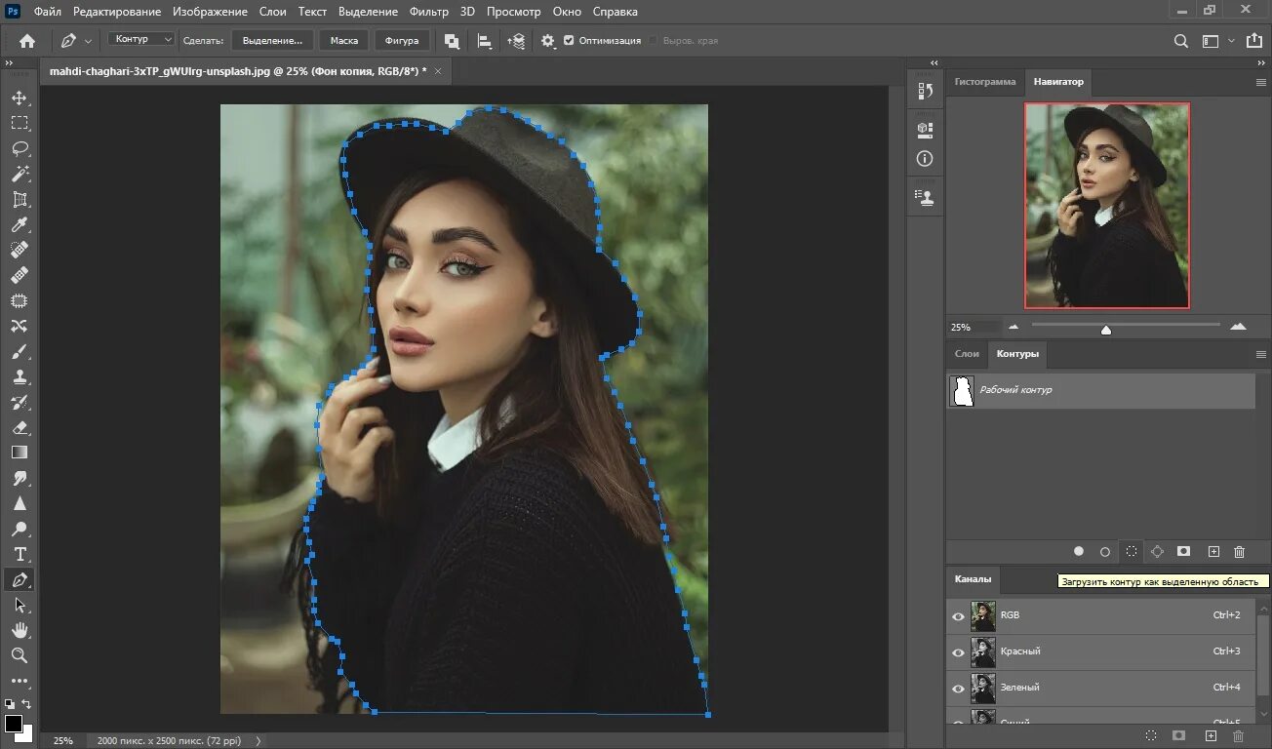Close the mahdi-chaghari document tab
The height and width of the screenshot is (749, 1272).
click(438, 71)
